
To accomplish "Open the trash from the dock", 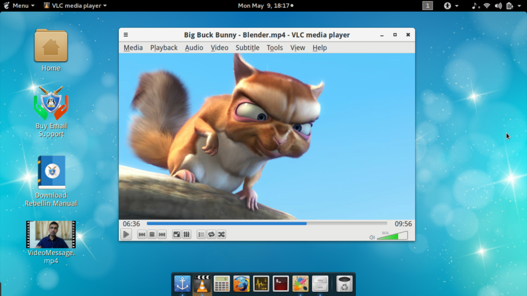I will [x=345, y=284].
